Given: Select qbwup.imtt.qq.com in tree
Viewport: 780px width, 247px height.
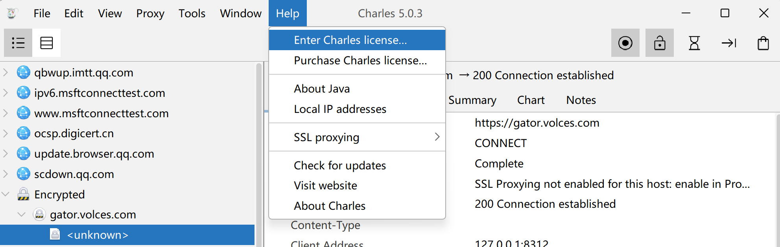Looking at the screenshot, I should (84, 73).
